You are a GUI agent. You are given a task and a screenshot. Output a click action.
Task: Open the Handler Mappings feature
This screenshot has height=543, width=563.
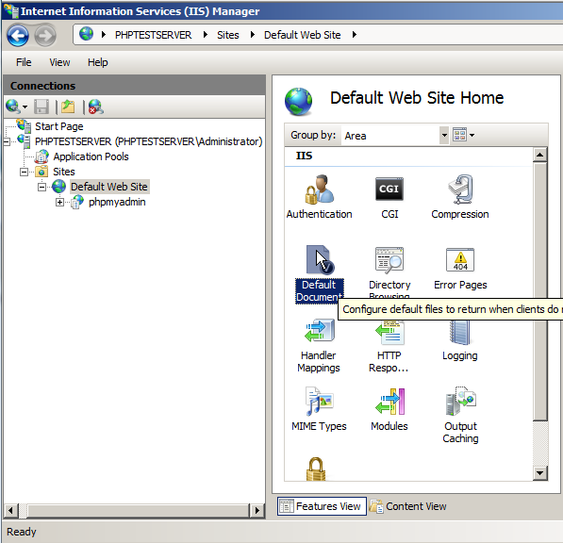click(319, 346)
